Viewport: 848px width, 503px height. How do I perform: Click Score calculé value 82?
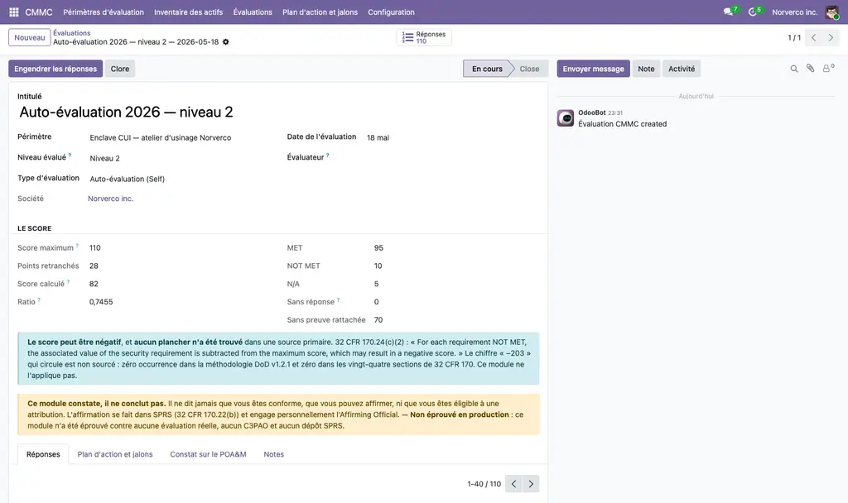pos(94,284)
